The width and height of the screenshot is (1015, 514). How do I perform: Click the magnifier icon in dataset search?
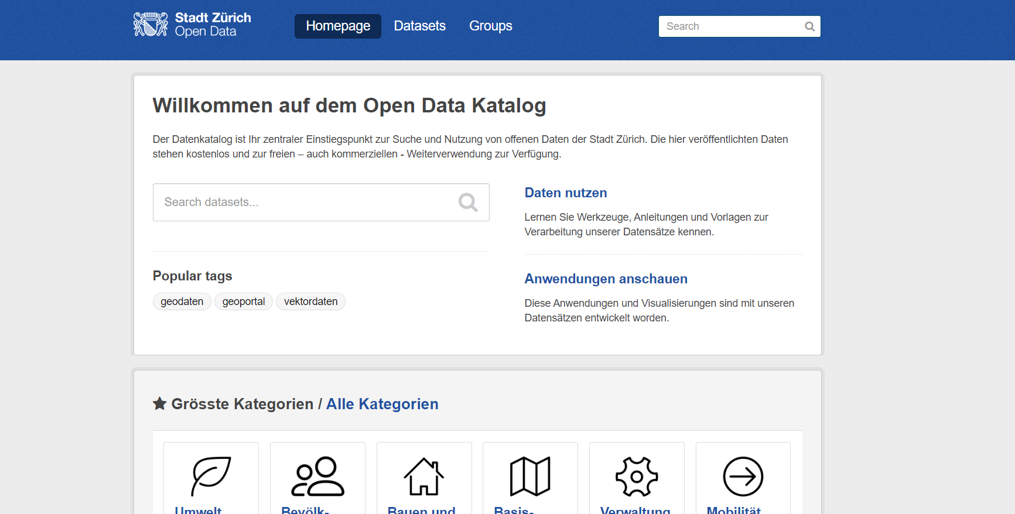tap(467, 203)
